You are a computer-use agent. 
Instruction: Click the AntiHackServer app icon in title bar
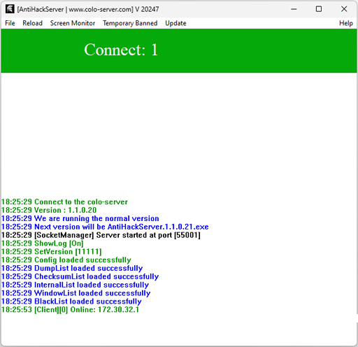tap(10, 9)
